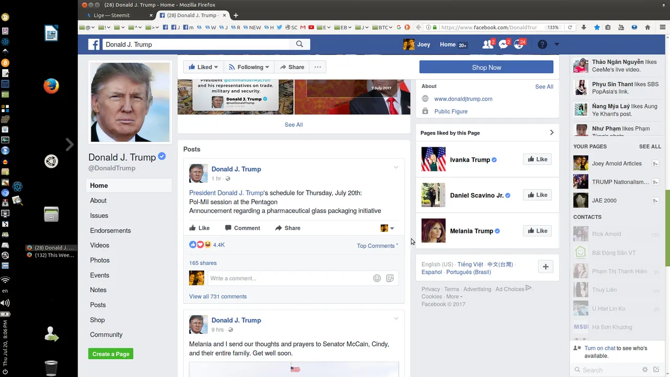670x377 pixels.
Task: Open the Liked dropdown button
Action: pyautogui.click(x=203, y=67)
